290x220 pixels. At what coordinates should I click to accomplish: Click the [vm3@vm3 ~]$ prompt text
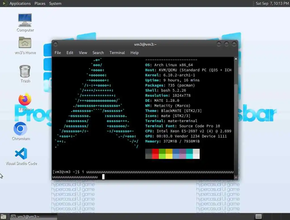(66, 172)
